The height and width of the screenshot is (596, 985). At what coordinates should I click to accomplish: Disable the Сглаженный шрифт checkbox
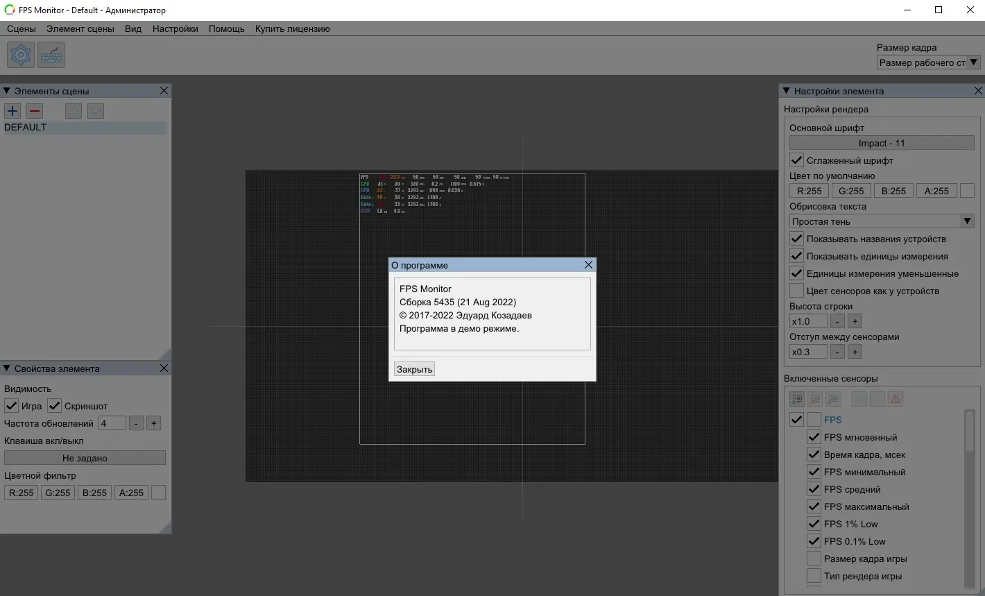796,160
